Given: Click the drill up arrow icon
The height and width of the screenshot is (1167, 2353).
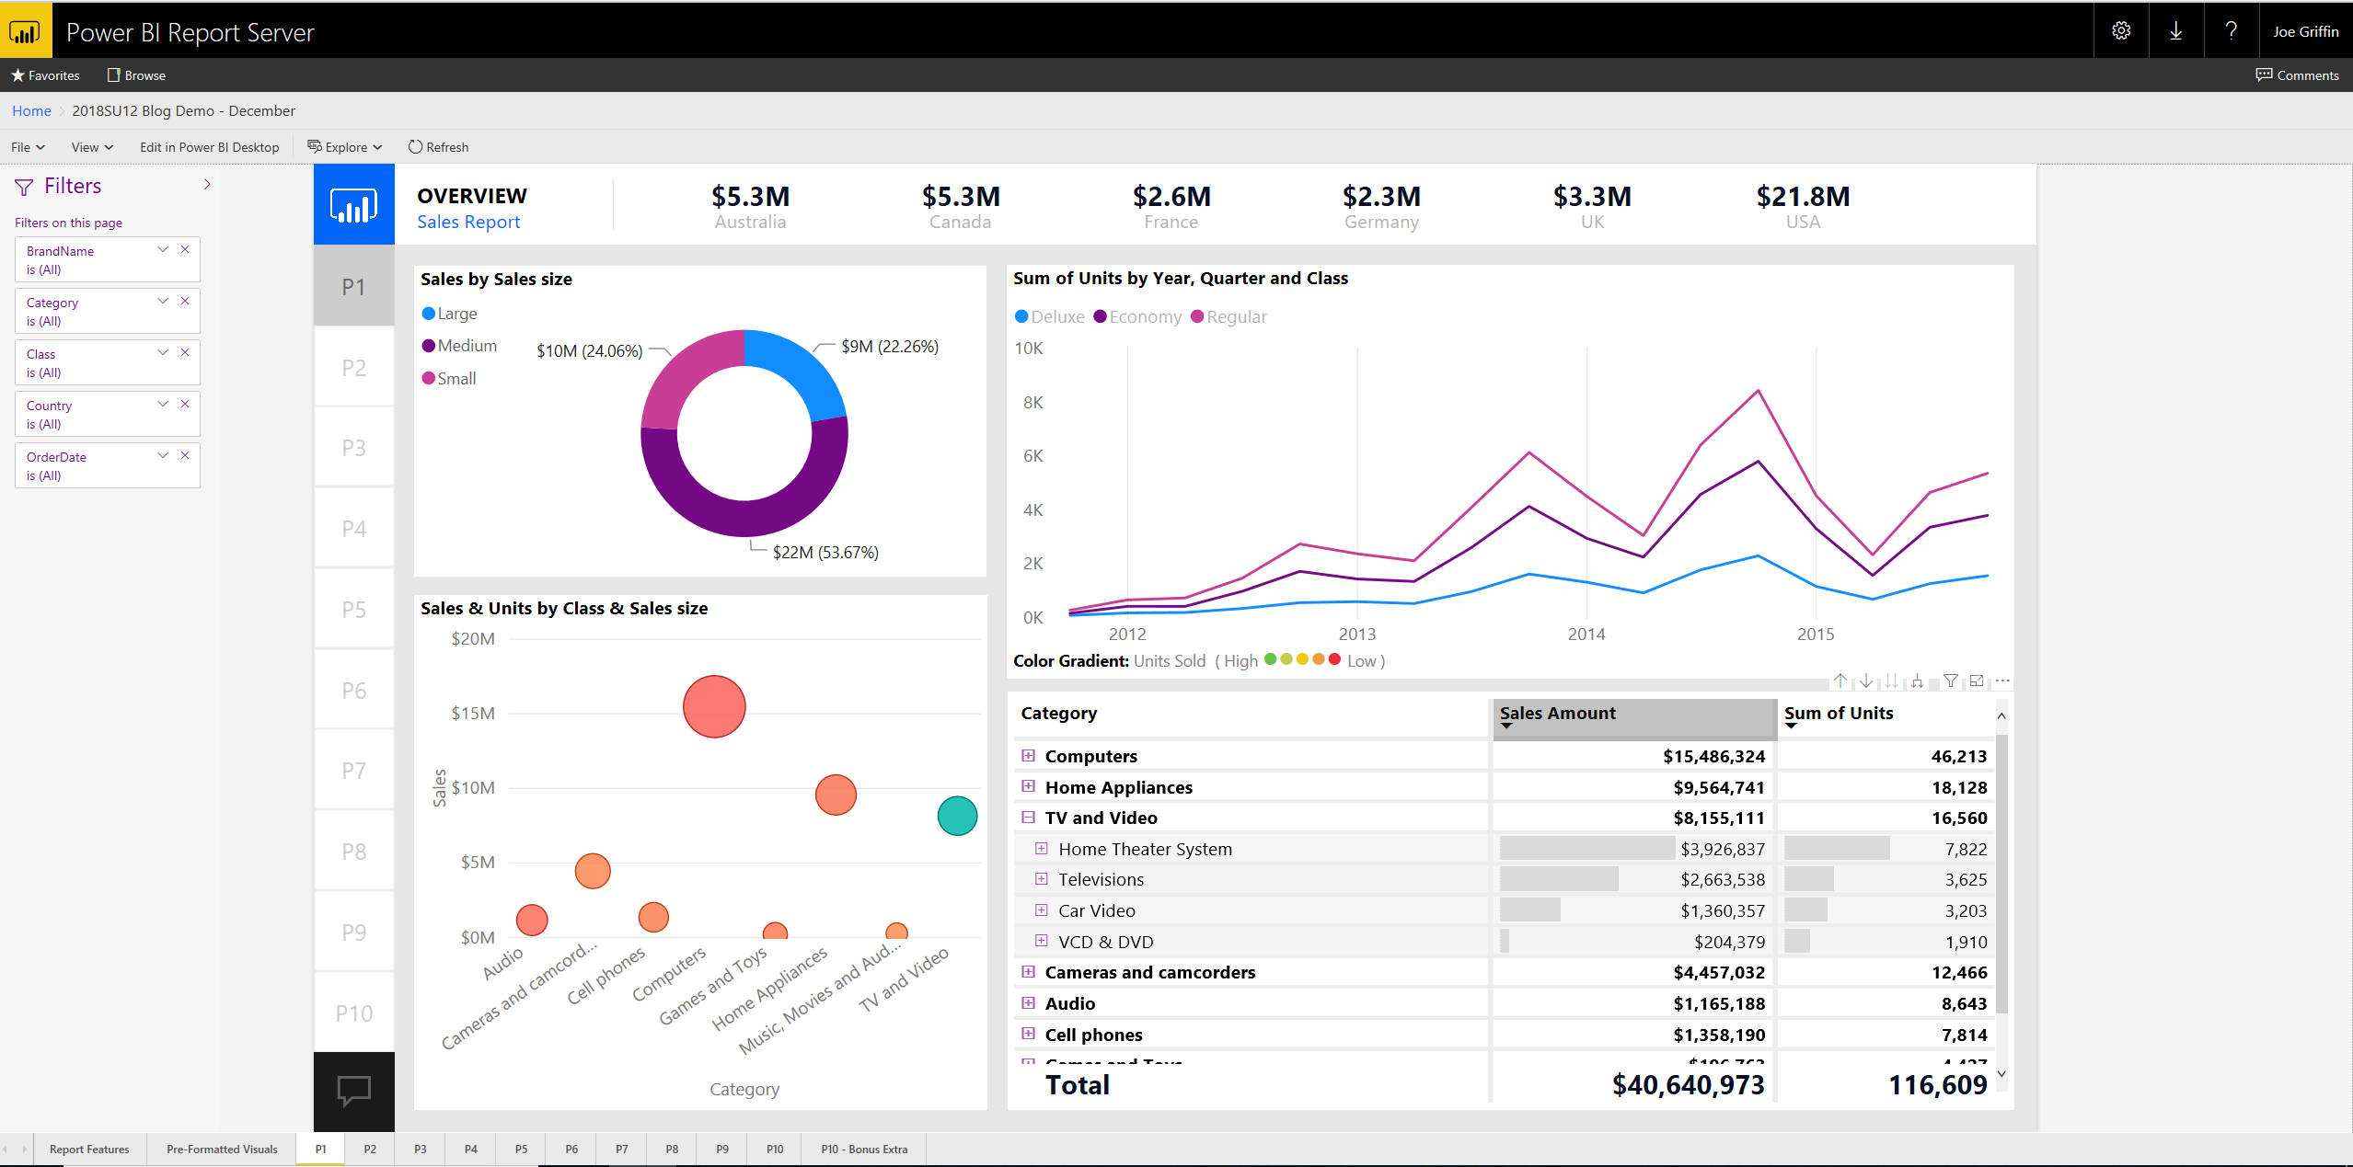Looking at the screenshot, I should click(1840, 681).
